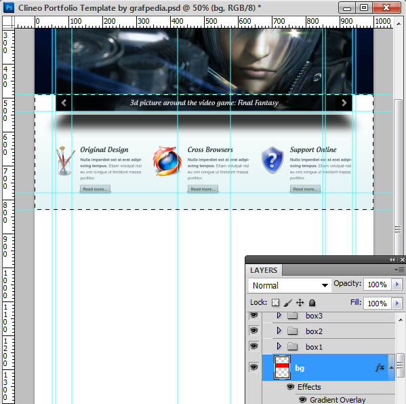406x404 pixels.
Task: Hide the box2 group
Action: [x=253, y=331]
